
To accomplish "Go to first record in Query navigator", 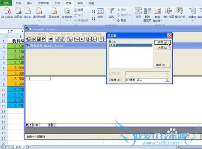I will 27,125.
